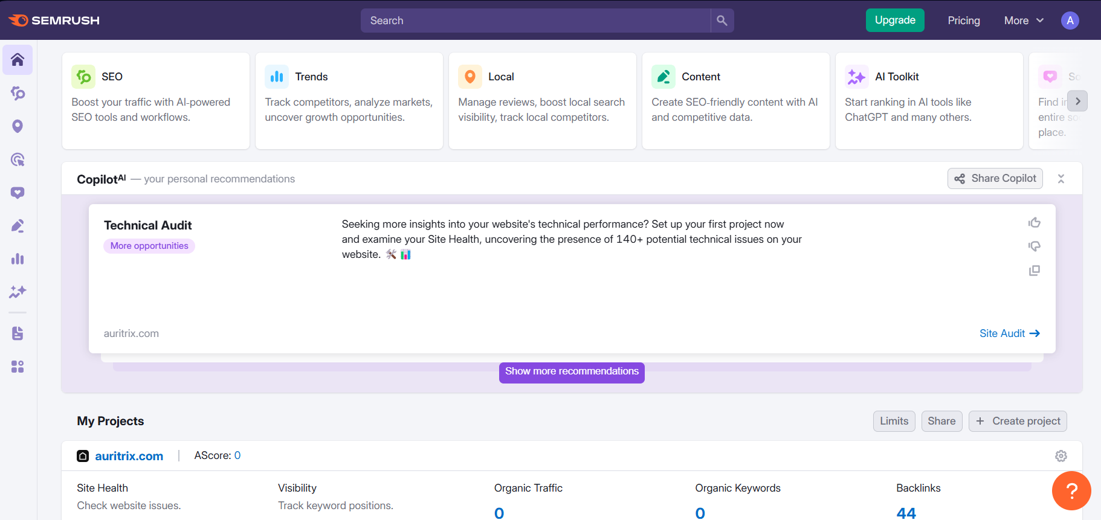Click the Content card icon

pyautogui.click(x=664, y=77)
